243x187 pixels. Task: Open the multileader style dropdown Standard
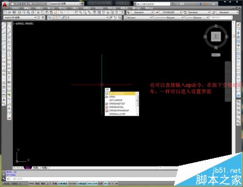click(227, 12)
